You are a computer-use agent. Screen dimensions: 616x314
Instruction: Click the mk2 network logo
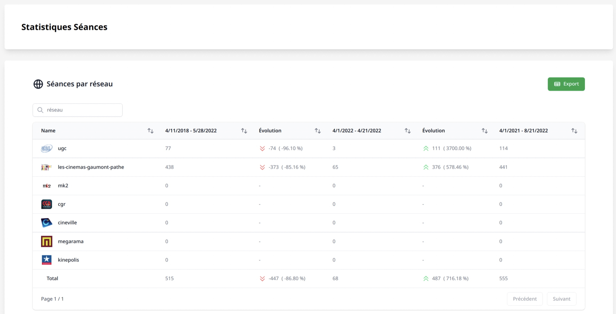coord(47,186)
